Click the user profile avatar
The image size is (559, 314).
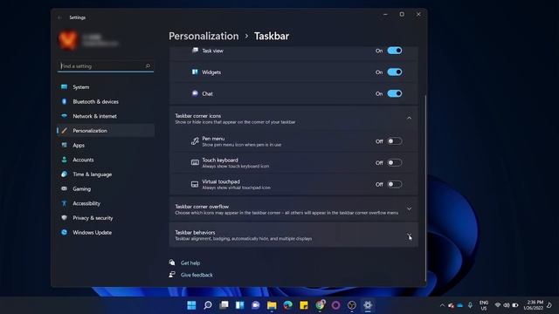68,39
